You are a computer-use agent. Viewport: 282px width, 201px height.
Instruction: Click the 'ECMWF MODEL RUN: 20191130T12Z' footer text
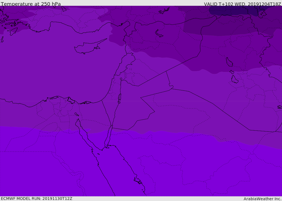pyautogui.click(x=37, y=199)
